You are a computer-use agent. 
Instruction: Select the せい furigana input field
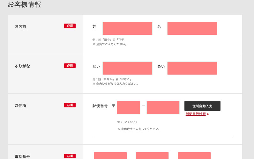click(127, 68)
